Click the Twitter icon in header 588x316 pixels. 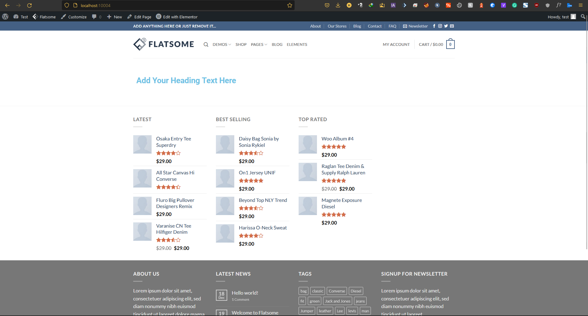[446, 26]
